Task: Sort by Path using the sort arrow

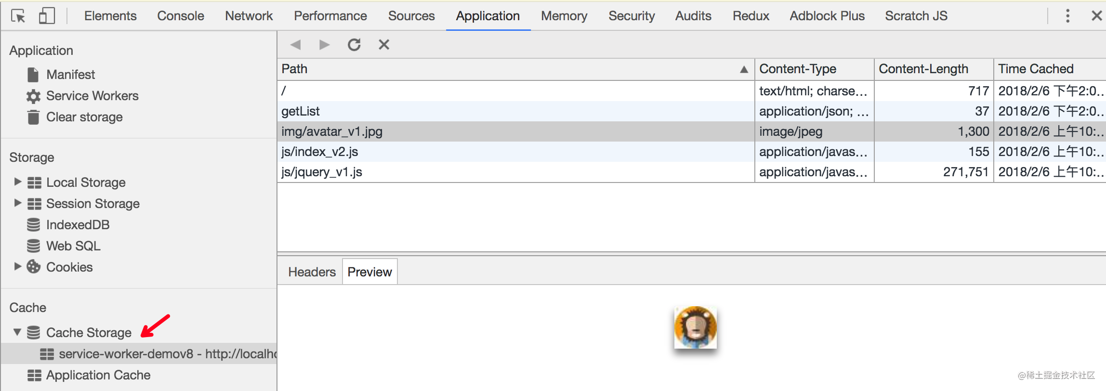Action: 744,69
